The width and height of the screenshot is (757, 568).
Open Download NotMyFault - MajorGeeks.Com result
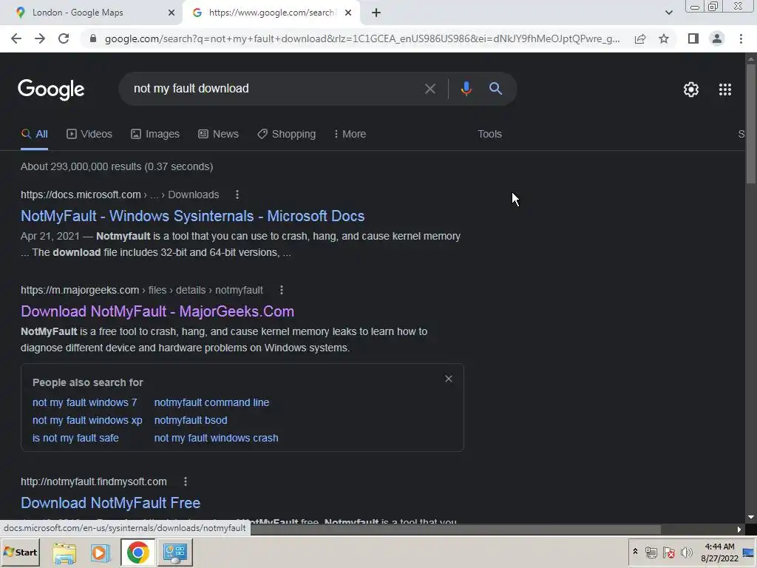coord(157,311)
